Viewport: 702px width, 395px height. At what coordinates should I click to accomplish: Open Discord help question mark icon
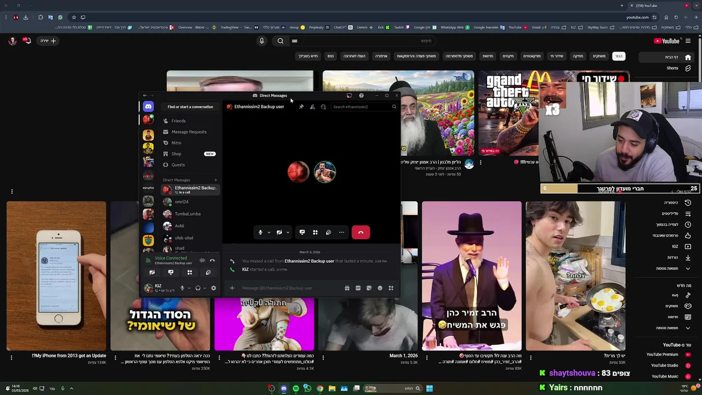click(361, 95)
